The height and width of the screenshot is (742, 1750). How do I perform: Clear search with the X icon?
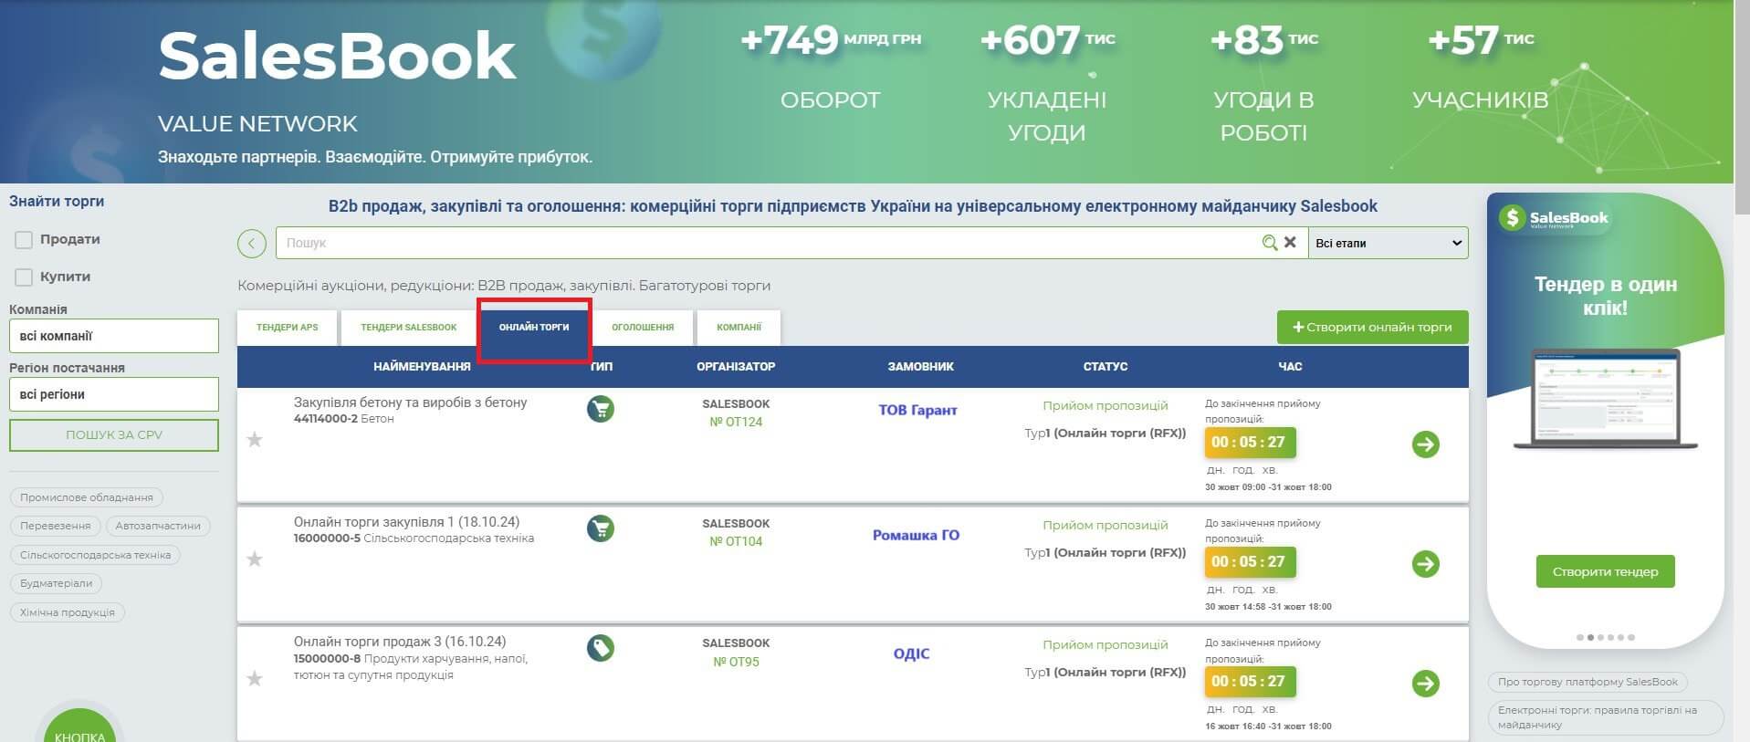point(1290,243)
